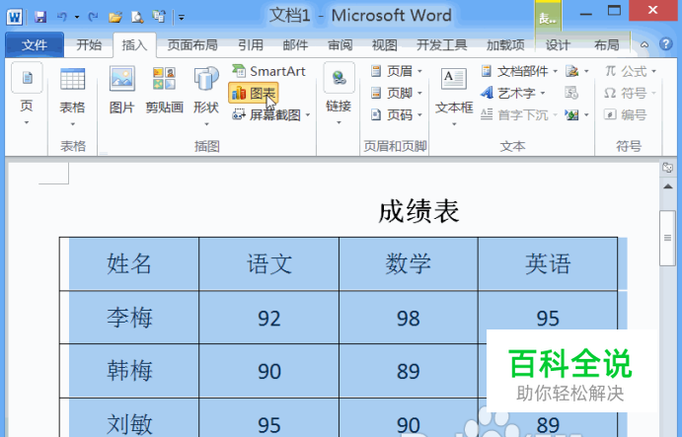Click the 语文 header cell
This screenshot has width=682, height=437.
pyautogui.click(x=268, y=264)
